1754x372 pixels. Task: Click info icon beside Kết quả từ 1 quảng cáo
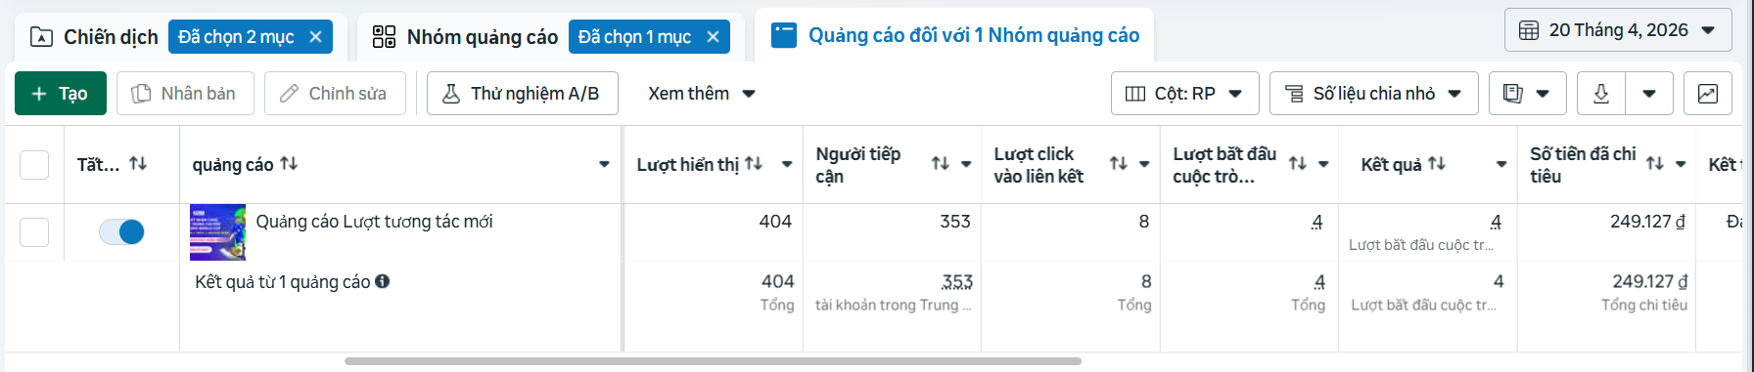coord(383,281)
